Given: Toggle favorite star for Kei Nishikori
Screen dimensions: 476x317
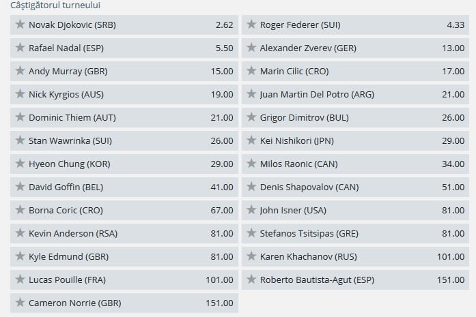Looking at the screenshot, I should 251,141.
